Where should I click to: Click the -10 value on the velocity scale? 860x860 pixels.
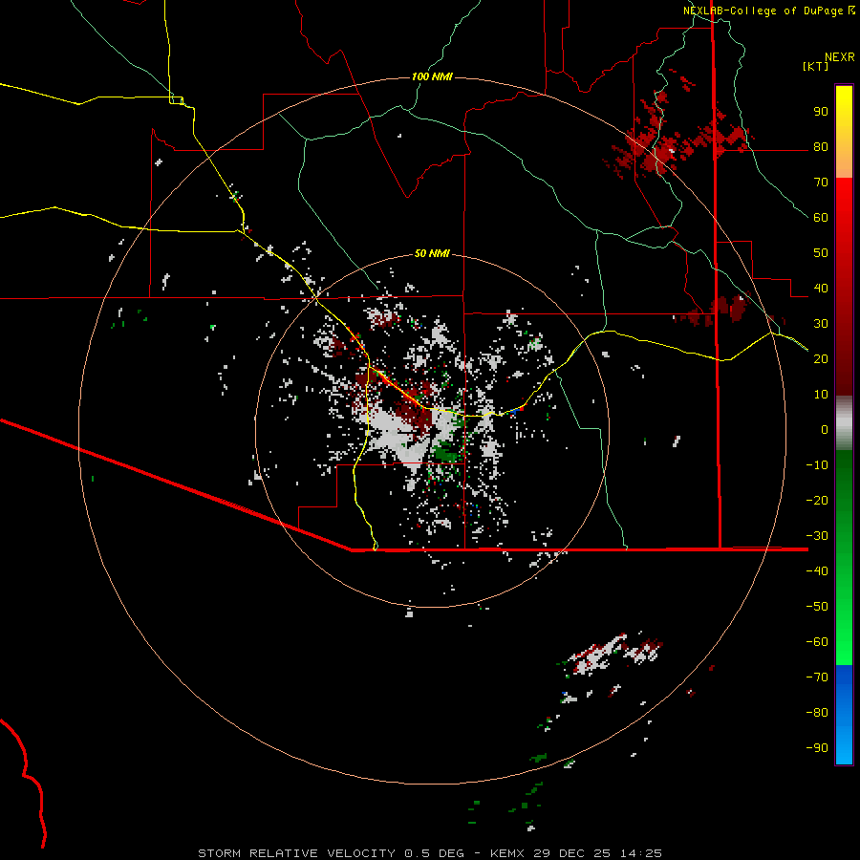[x=817, y=465]
